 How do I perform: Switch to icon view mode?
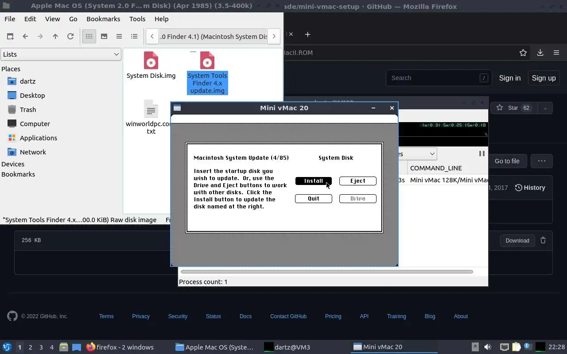click(89, 36)
